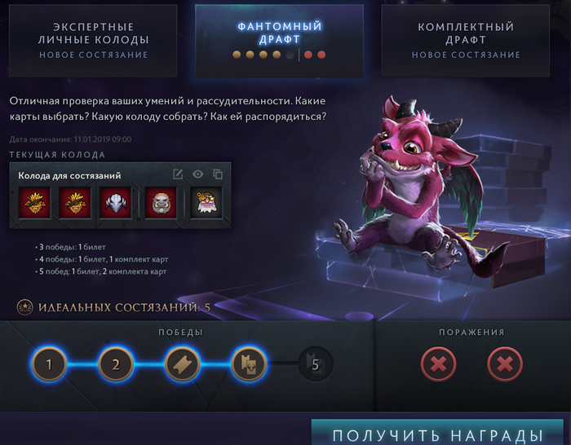The width and height of the screenshot is (571, 445).
Task: Click the ticket reward icon for third win
Action: (x=182, y=364)
